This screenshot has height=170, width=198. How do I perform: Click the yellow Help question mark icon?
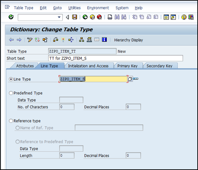184,17
